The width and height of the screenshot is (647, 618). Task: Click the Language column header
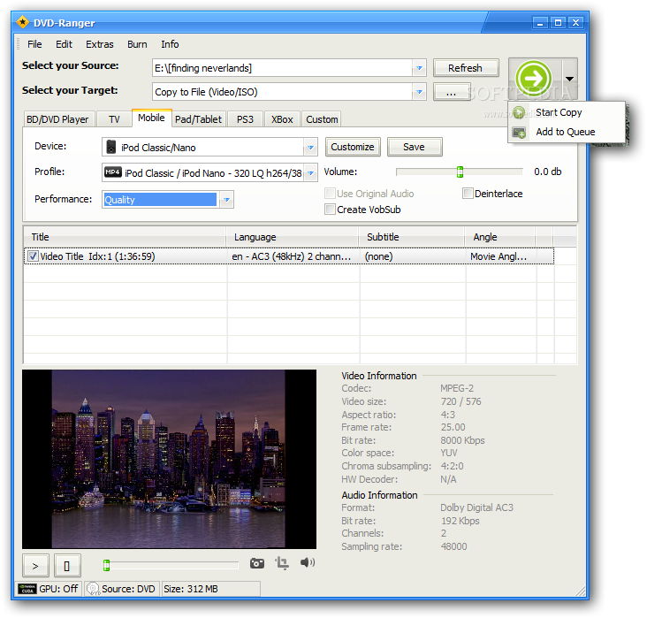pos(293,237)
